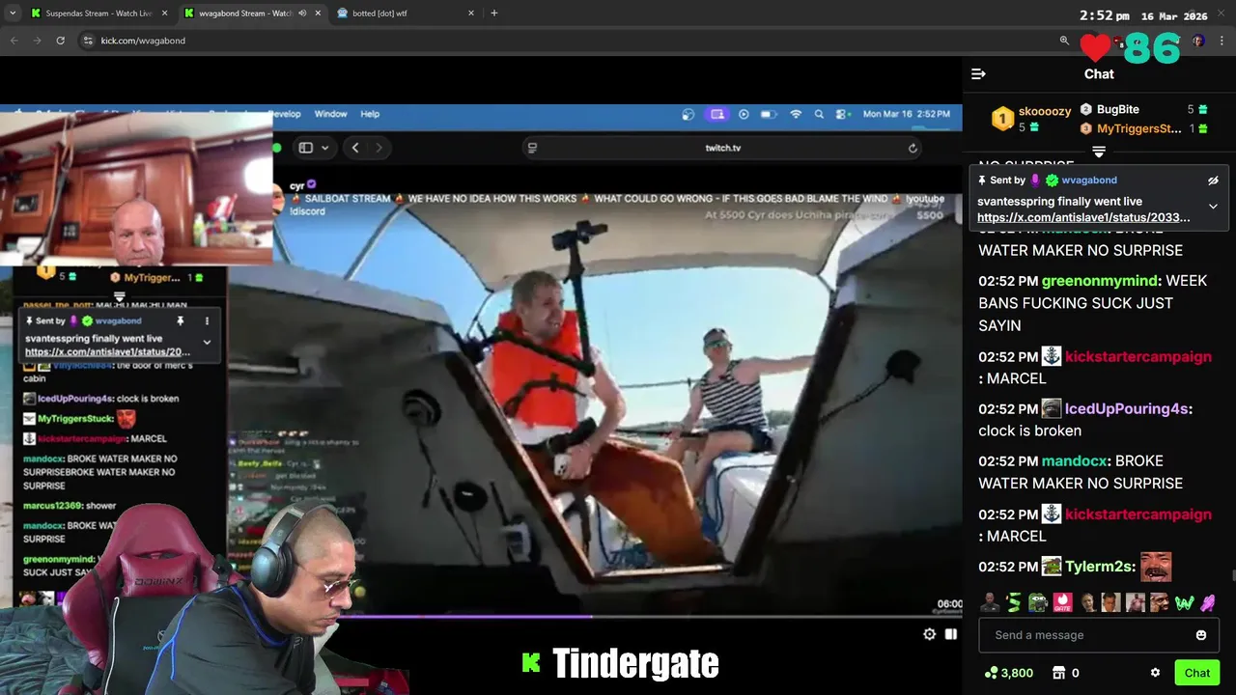
Task: Switch to the Suspendas Stream tab
Action: pos(99,14)
